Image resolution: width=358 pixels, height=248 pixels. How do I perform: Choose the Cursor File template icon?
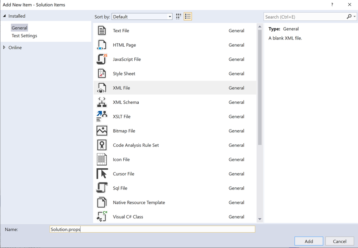point(102,174)
